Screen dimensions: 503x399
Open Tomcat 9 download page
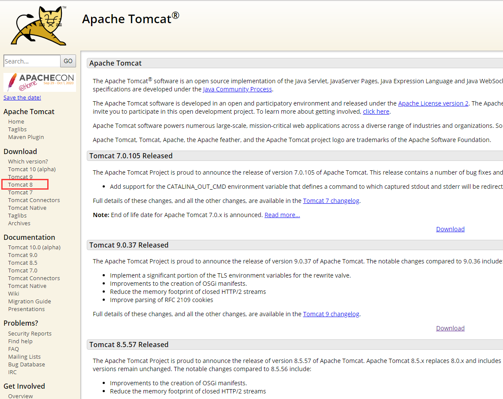[20, 177]
